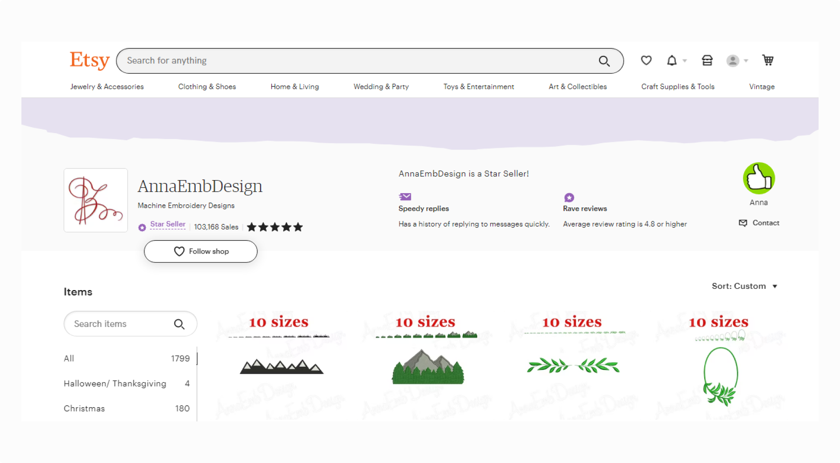Open Toys & Entertainment category
Image resolution: width=840 pixels, height=463 pixels.
click(478, 86)
